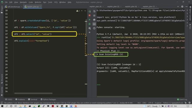This screenshot has width=192, height=108.
Task: Switch to explain_plan (6) console tab
Action: [131, 7]
